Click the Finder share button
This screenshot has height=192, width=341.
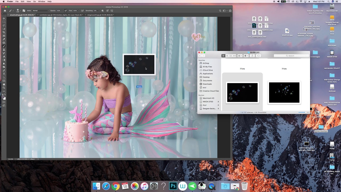pos(252,56)
